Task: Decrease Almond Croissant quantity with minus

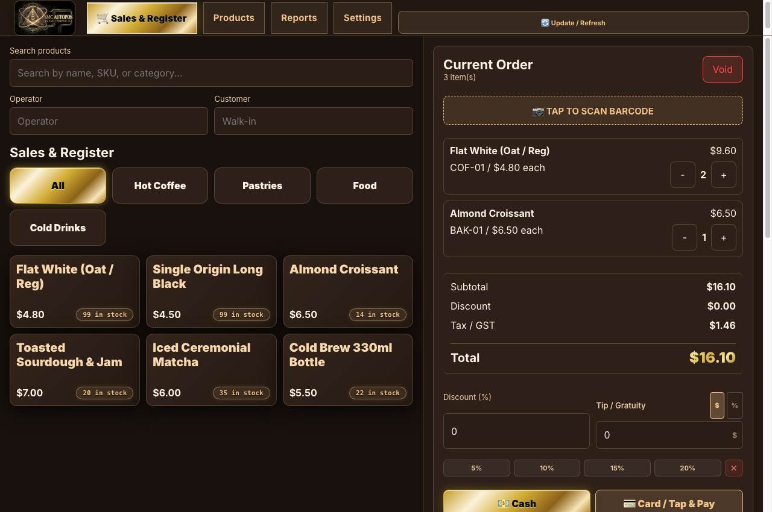Action: click(x=685, y=237)
